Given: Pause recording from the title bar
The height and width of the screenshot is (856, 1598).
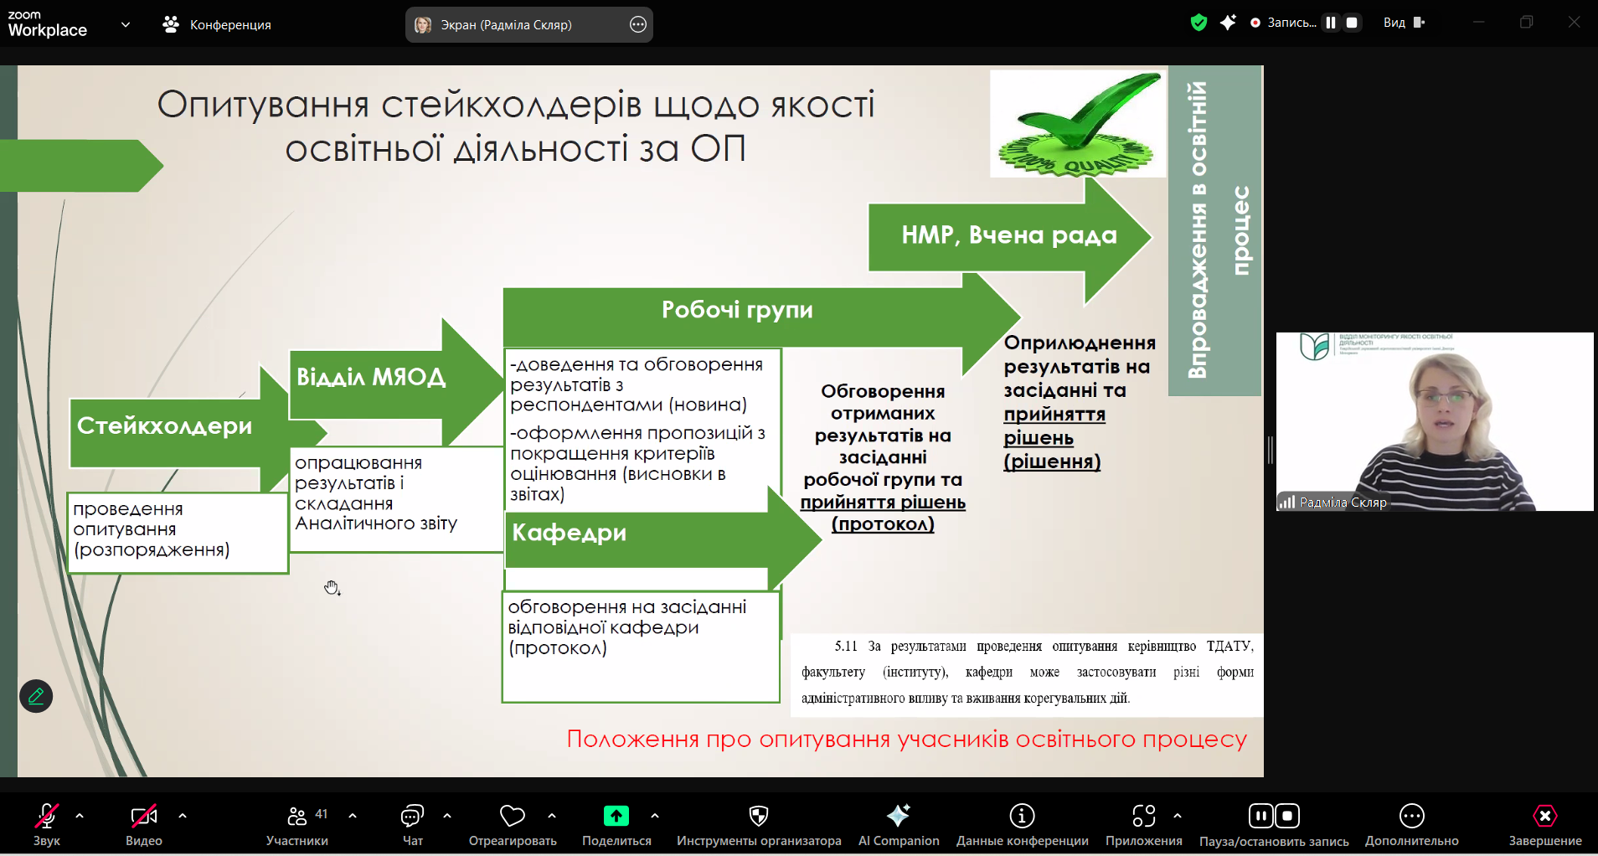Looking at the screenshot, I should coord(1331,23).
